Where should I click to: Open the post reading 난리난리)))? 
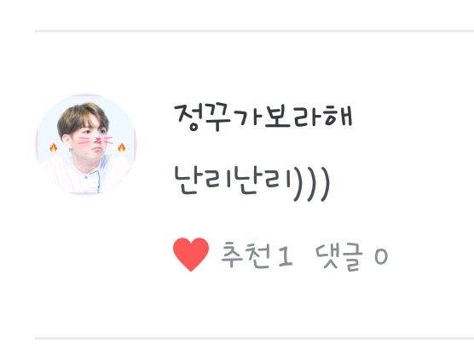pos(251,184)
